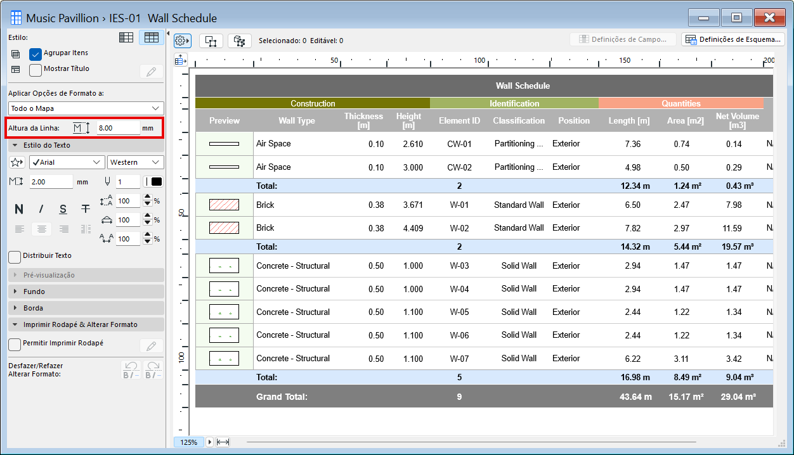Enable the Mostrar Título checkbox

click(x=36, y=70)
